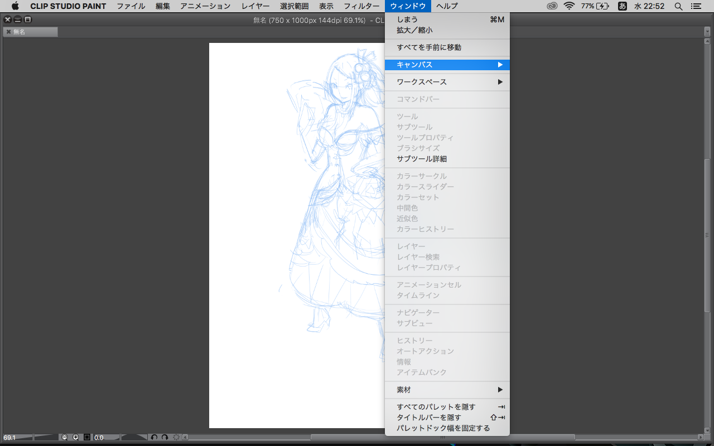Open the フィルター menu

pyautogui.click(x=361, y=6)
